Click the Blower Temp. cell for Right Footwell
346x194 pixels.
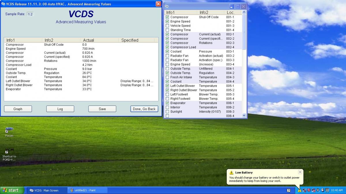pos(208,99)
